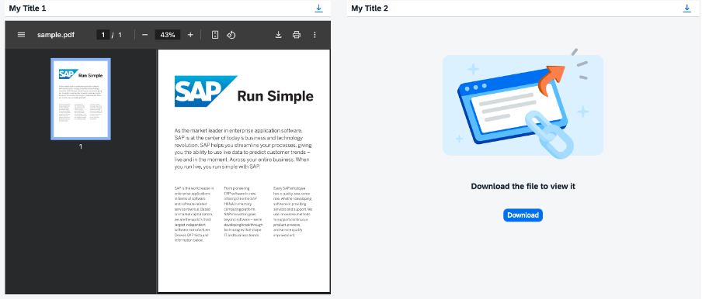Viewport: 702px width, 299px height.
Task: Click the SAP logo in the PDF page
Action: pyautogui.click(x=206, y=91)
